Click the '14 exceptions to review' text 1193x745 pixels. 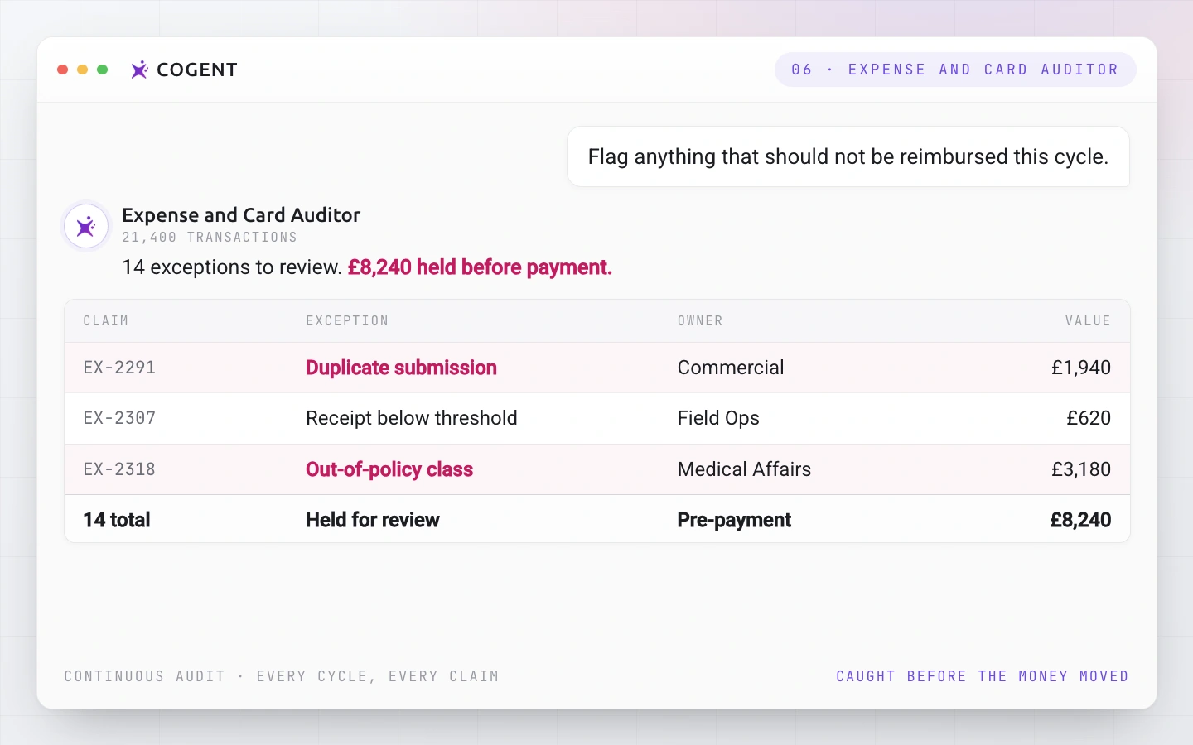(232, 267)
